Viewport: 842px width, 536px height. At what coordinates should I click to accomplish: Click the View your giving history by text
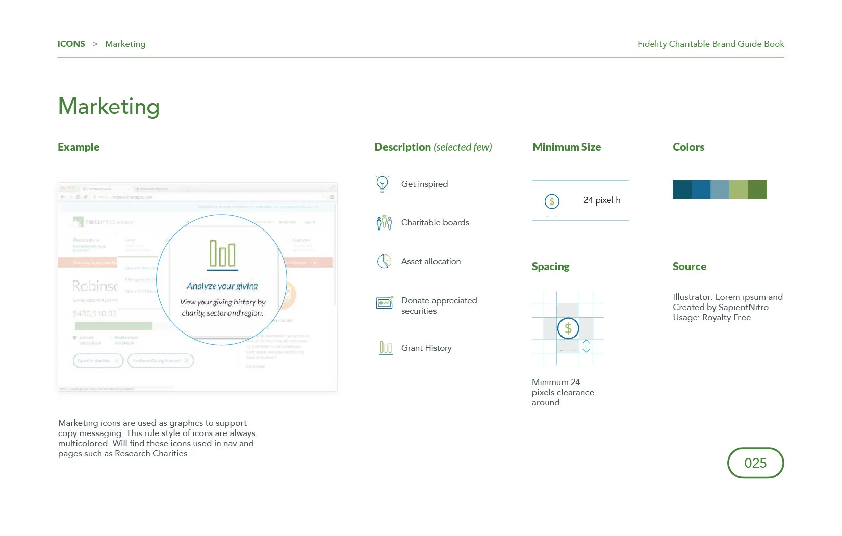(223, 302)
